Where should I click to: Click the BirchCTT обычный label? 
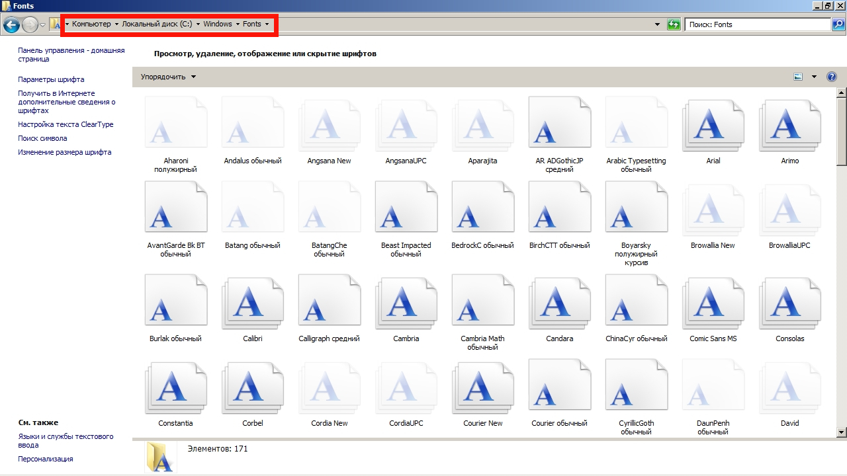pos(559,245)
